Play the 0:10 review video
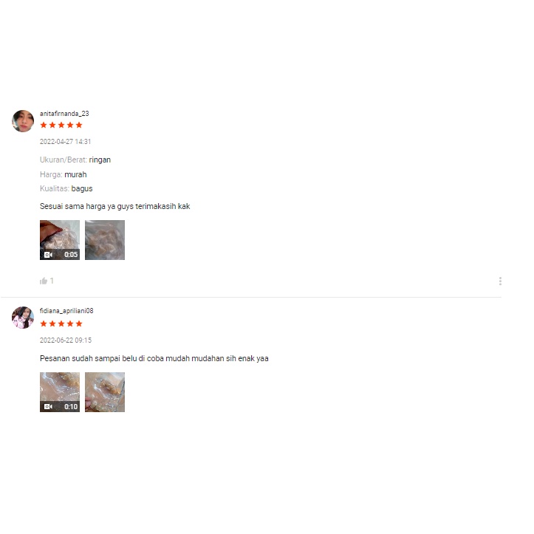The height and width of the screenshot is (534, 534). point(60,392)
